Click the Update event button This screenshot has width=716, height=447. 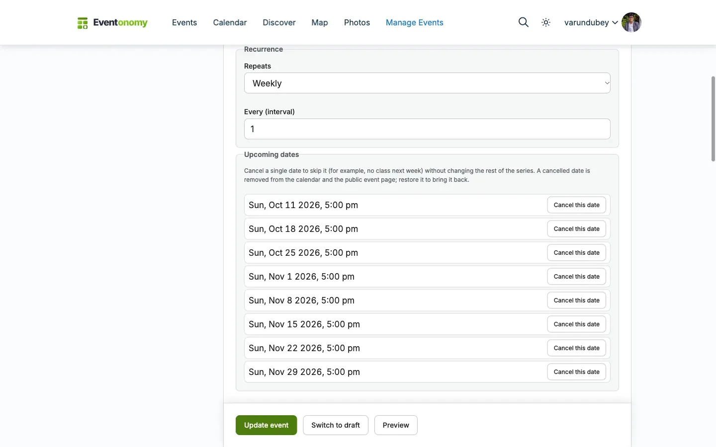click(x=266, y=425)
